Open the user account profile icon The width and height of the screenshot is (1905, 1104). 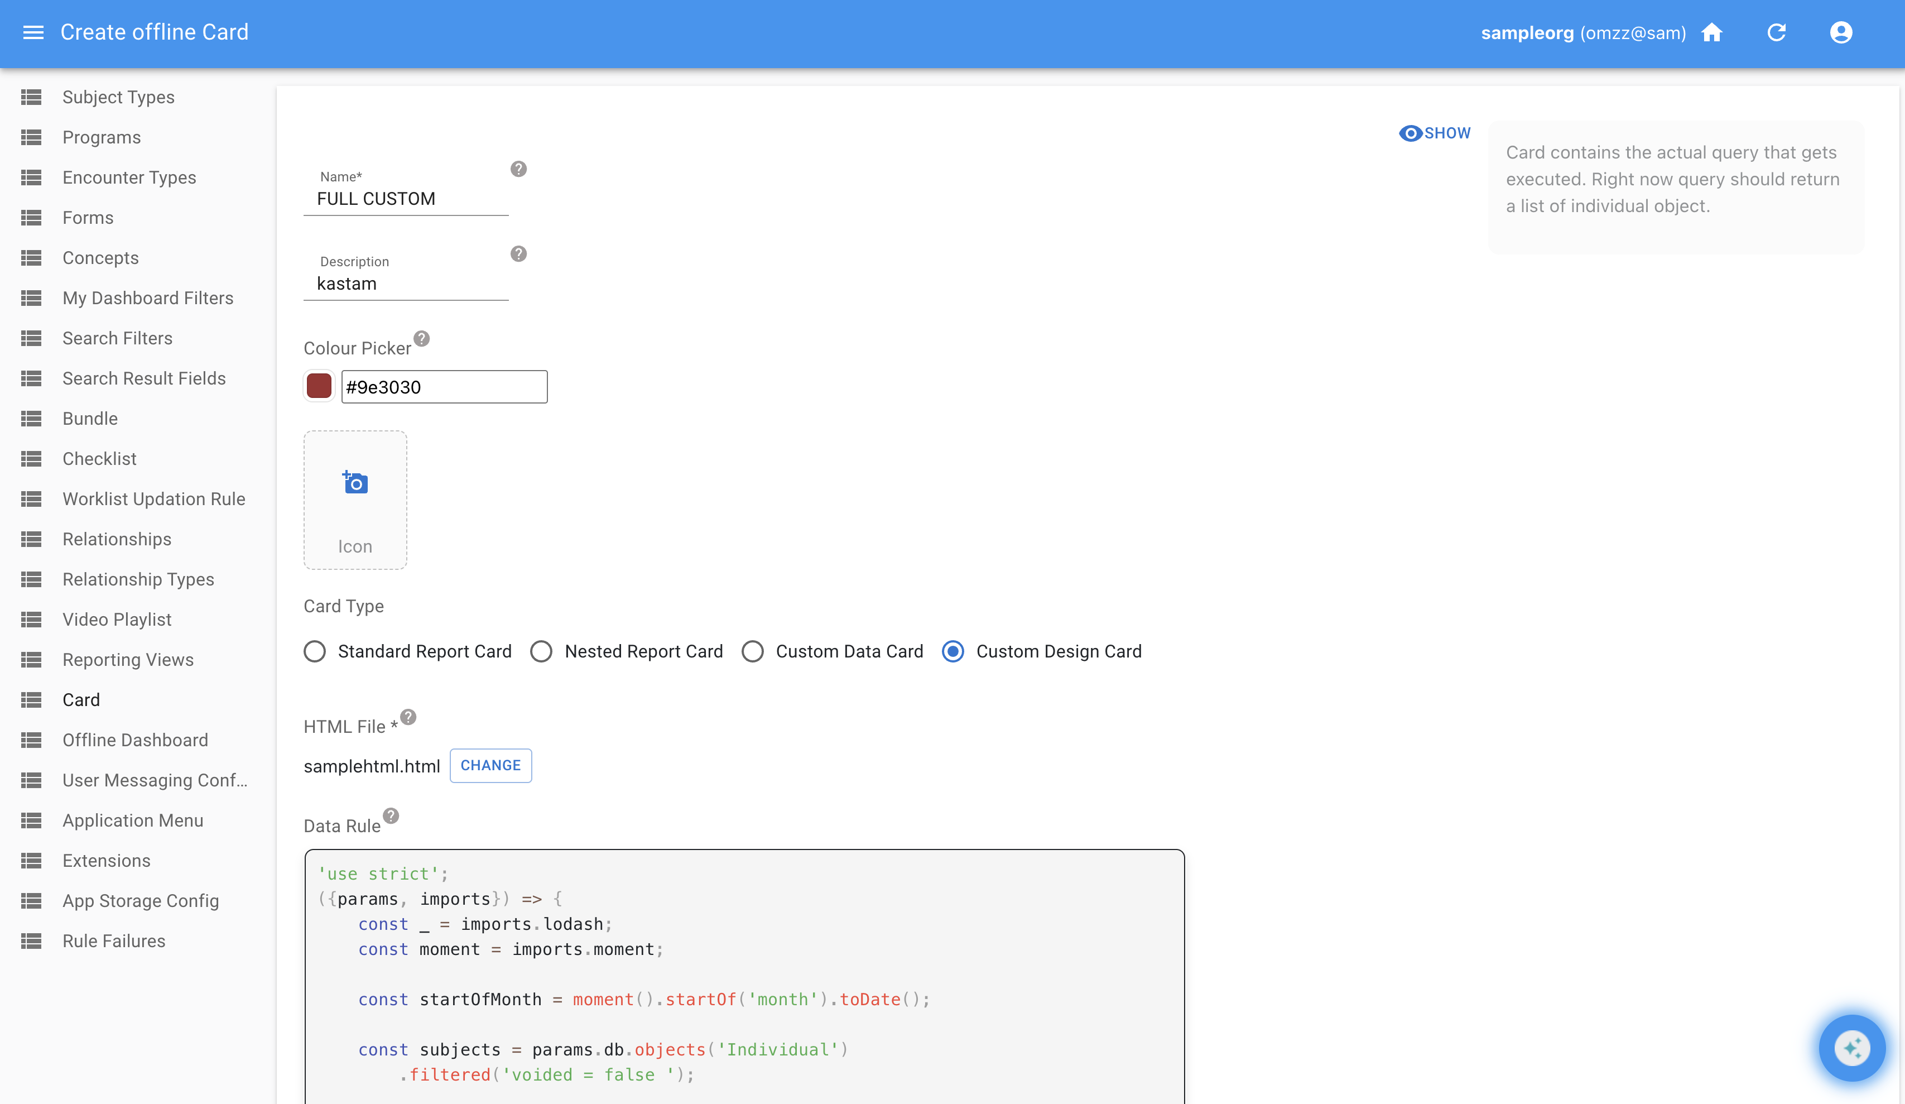pos(1841,32)
